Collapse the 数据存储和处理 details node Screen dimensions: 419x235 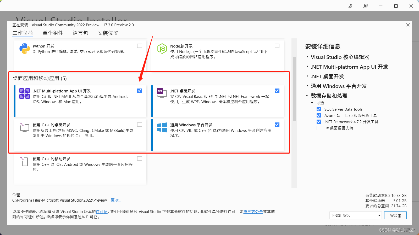307,96
